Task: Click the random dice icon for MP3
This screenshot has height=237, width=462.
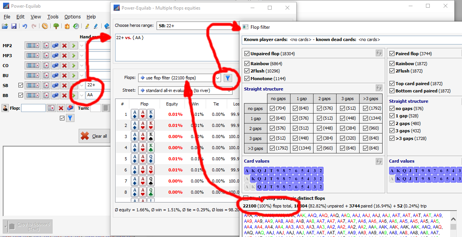Action: [55, 55]
